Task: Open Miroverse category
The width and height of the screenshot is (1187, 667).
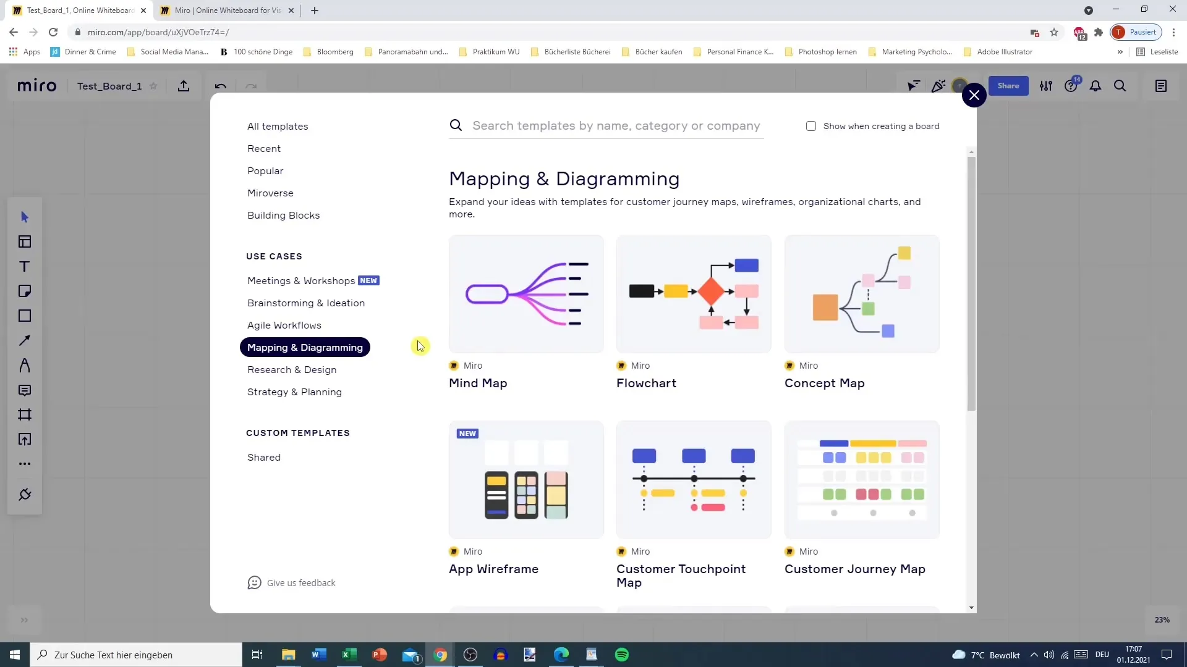Action: point(270,193)
